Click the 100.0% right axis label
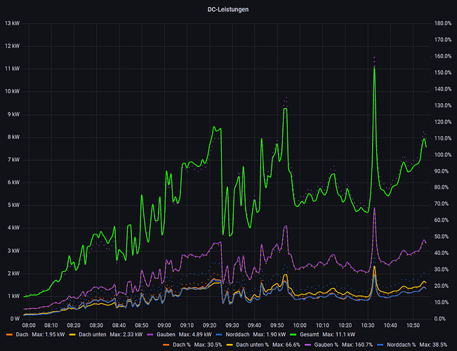 [x=443, y=155]
